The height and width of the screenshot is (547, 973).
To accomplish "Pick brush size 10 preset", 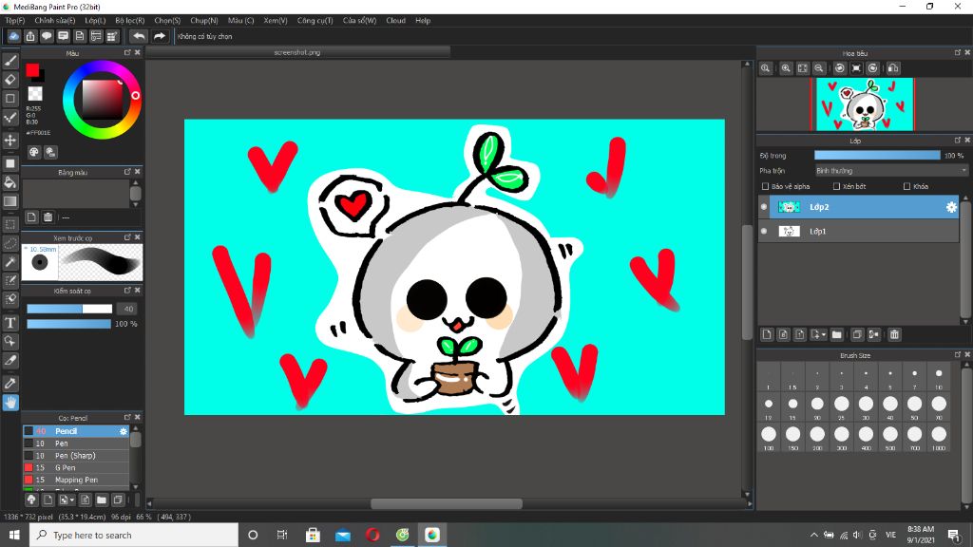I will point(938,377).
